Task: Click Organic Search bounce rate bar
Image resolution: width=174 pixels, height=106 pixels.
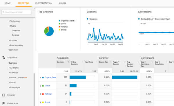Action: [124, 77]
